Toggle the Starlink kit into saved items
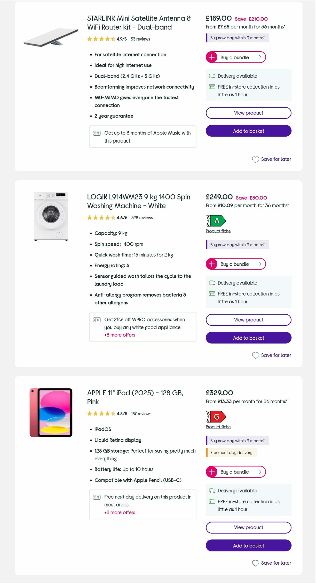 click(x=271, y=159)
